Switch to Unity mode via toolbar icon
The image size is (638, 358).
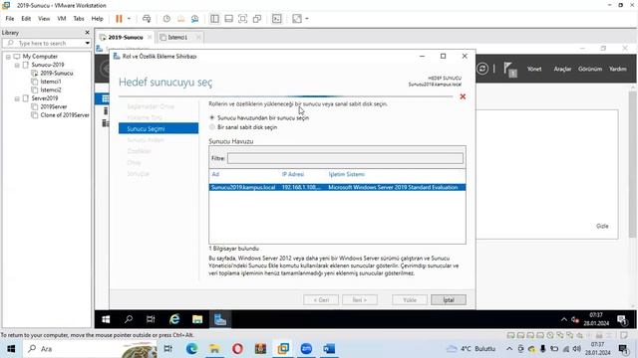[x=257, y=19]
